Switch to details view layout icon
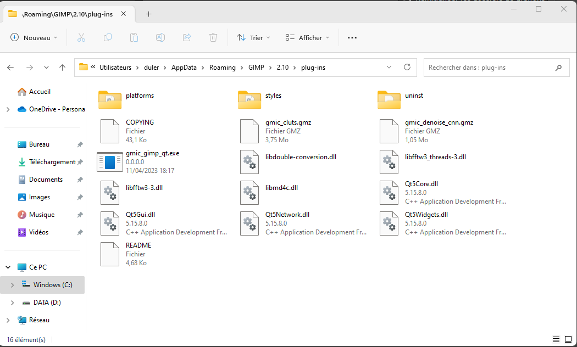This screenshot has height=347, width=577. click(x=556, y=340)
